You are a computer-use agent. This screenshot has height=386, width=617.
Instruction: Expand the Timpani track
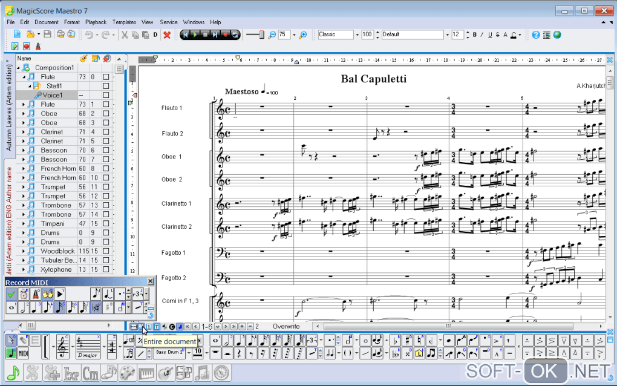coord(24,223)
